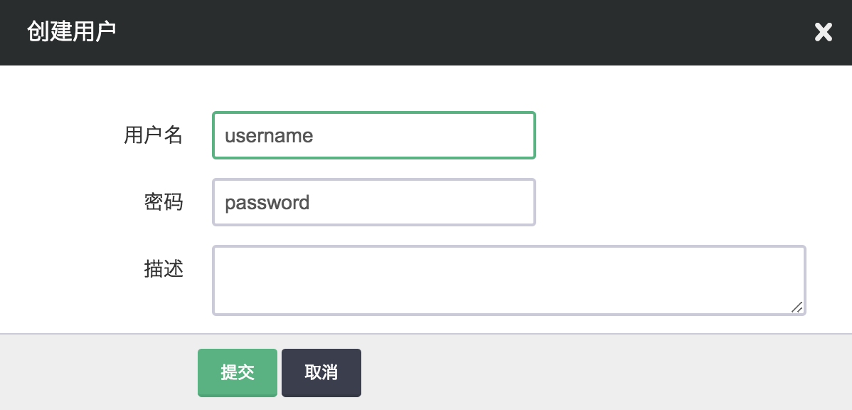Click inside the 描述 description textarea

(x=508, y=280)
